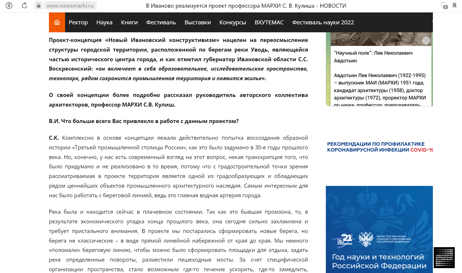The image size is (462, 273).
Task: Click the paragraph starting 'Проект-концепция «Новый Ивановский конструктивизм»'
Action: [x=178, y=59]
